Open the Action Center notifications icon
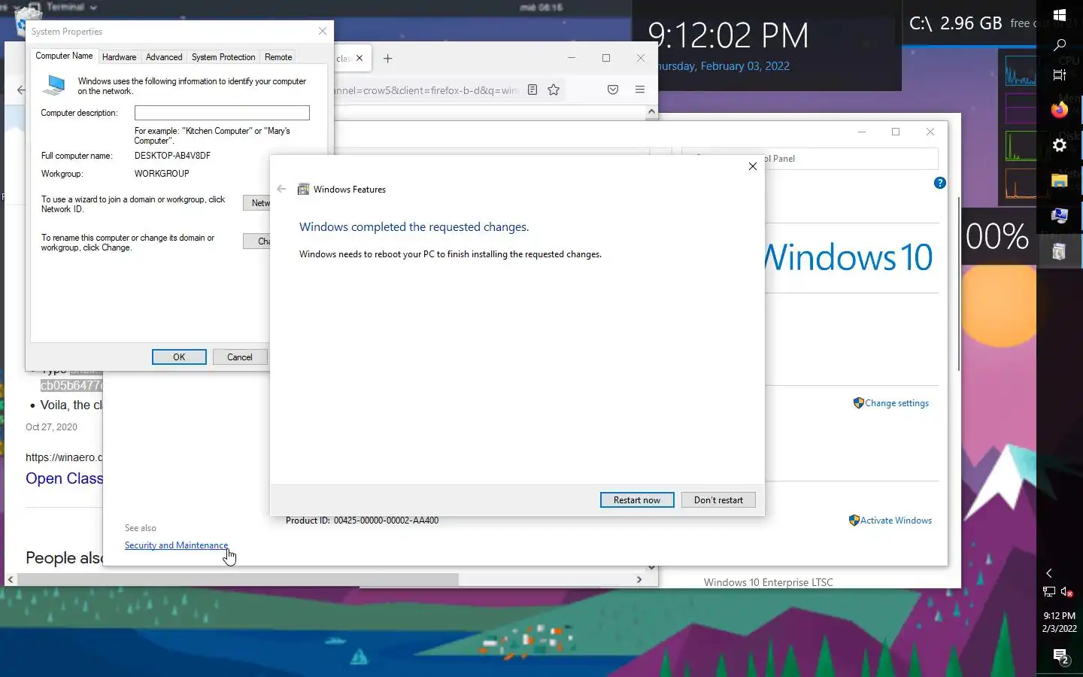The width and height of the screenshot is (1083, 677). (x=1060, y=657)
